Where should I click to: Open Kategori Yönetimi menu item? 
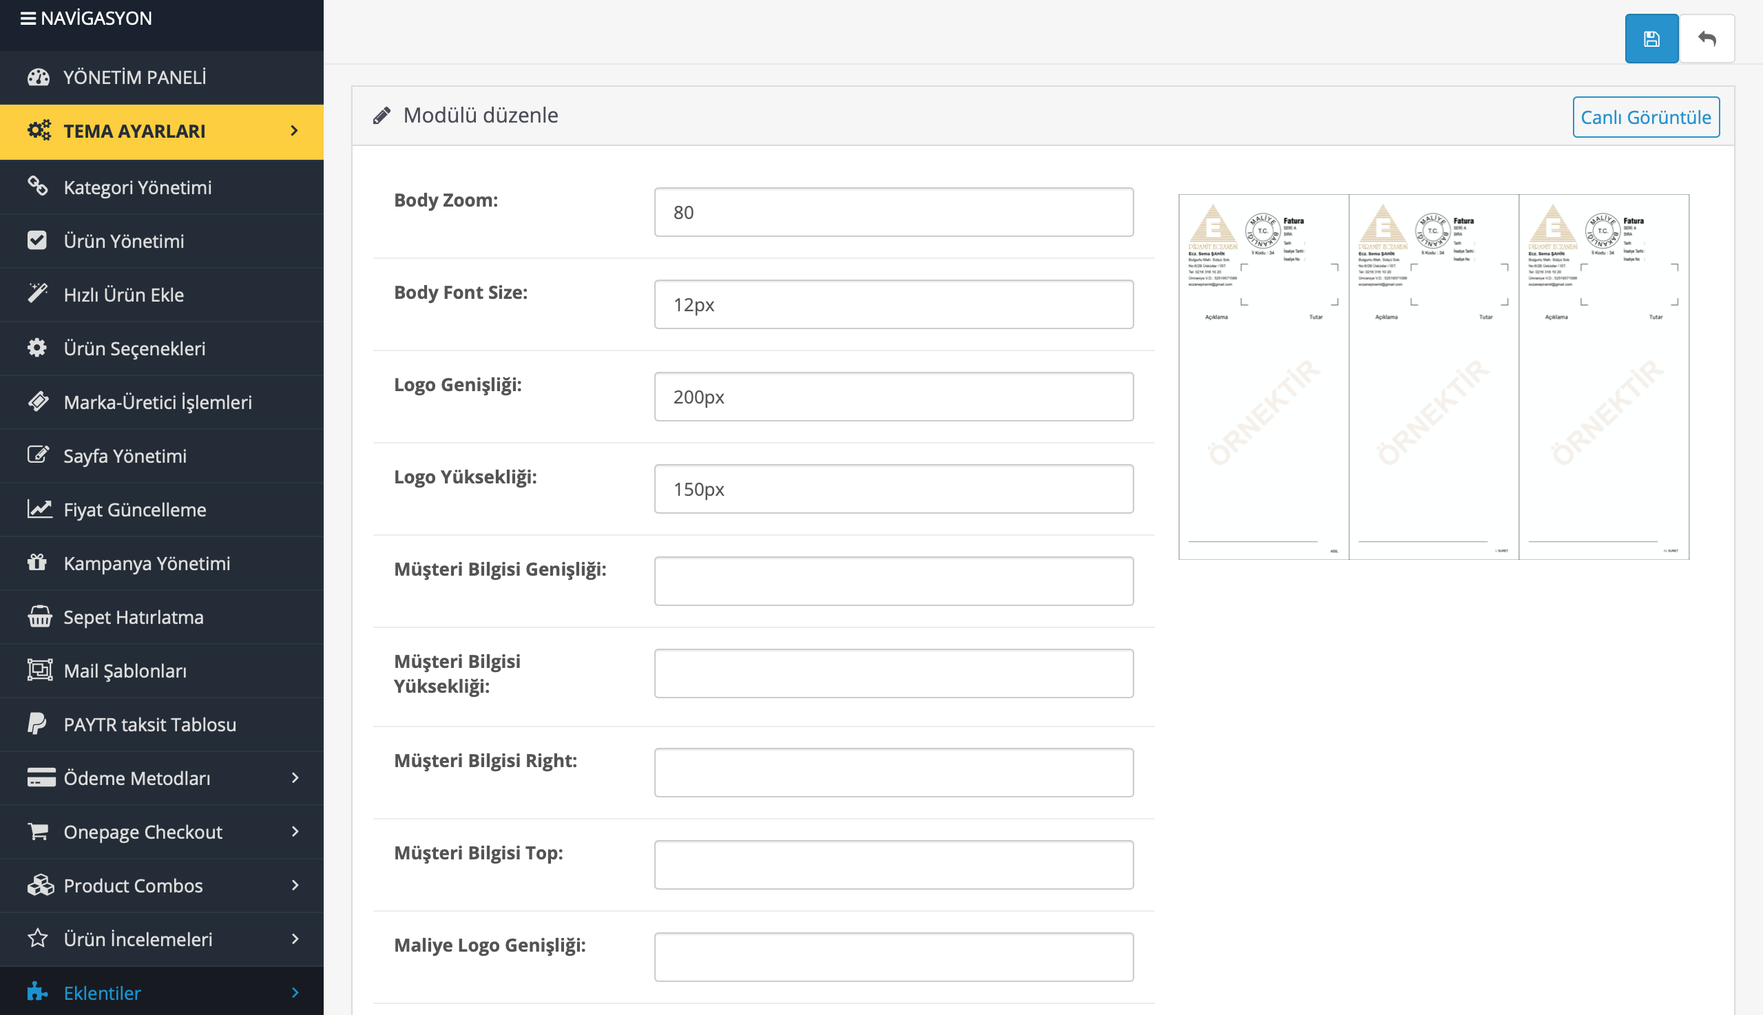[137, 187]
